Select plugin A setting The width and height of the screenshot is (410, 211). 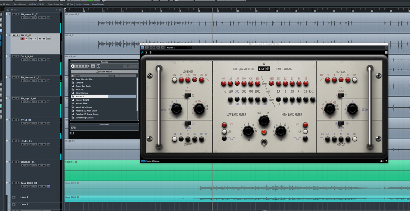point(142,52)
